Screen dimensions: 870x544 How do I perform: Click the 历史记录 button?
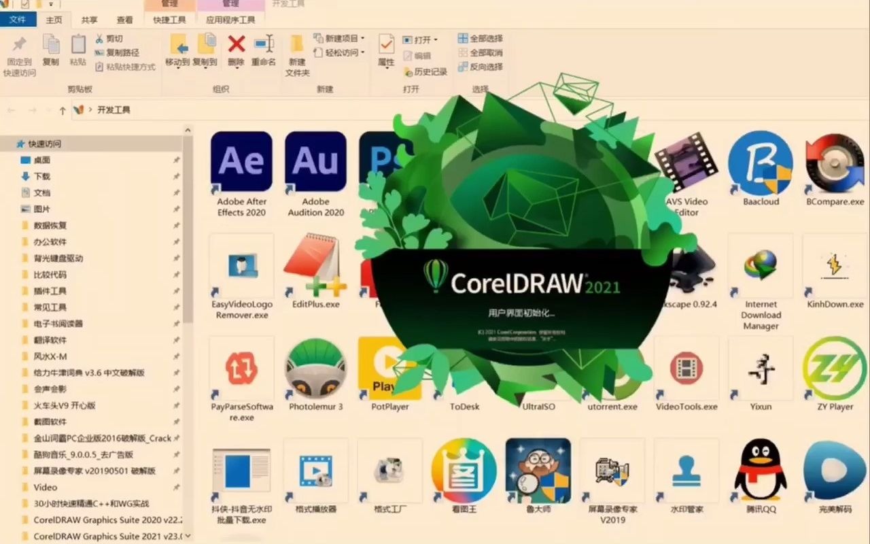click(425, 71)
